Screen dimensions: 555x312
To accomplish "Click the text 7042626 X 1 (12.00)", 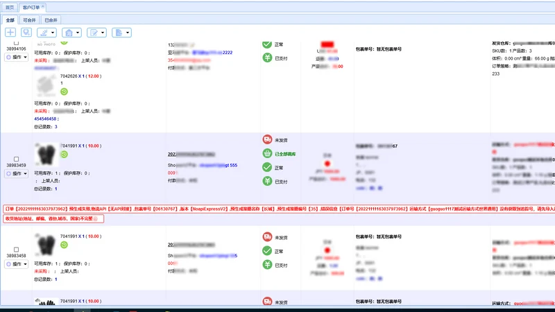I will click(x=80, y=76).
